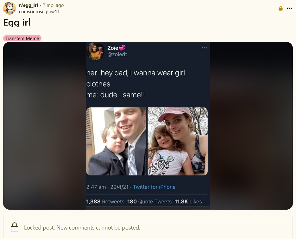This screenshot has height=239, width=296.
Task: Click the right photo with pink cap
Action: click(178, 141)
